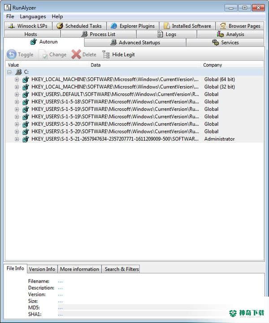Click the registry icon of Administrator row
The width and height of the screenshot is (269, 323).
point(26,139)
